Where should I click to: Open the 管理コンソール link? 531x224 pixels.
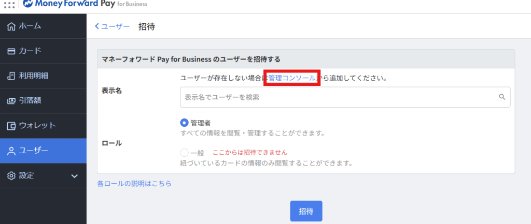coord(291,78)
